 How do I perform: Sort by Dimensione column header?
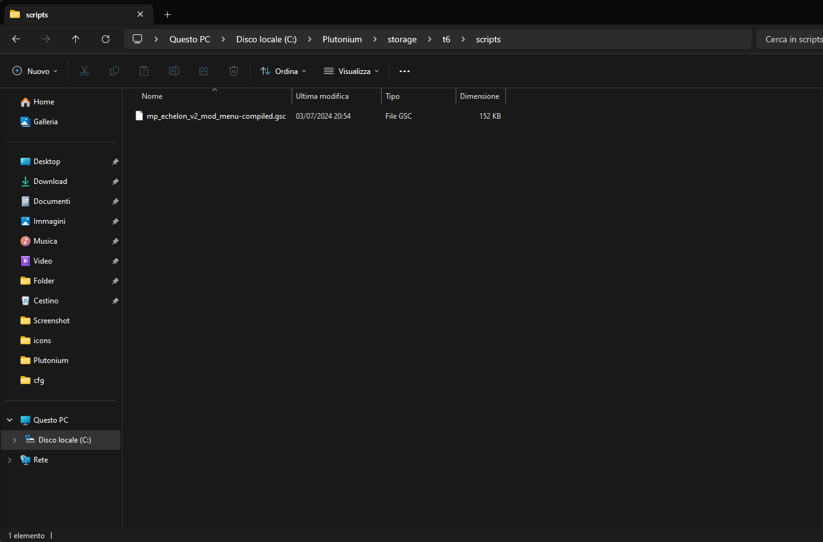[x=480, y=96]
